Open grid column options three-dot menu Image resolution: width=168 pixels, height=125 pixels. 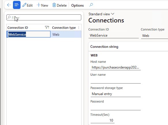[x=79, y=28]
